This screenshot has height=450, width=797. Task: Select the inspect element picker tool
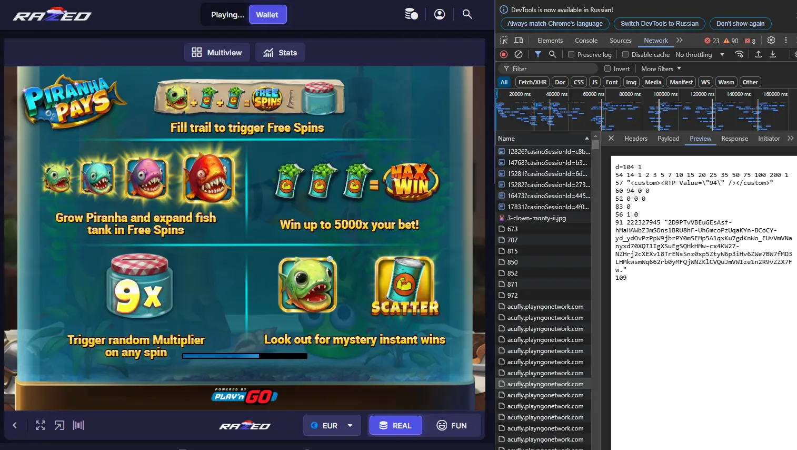504,40
